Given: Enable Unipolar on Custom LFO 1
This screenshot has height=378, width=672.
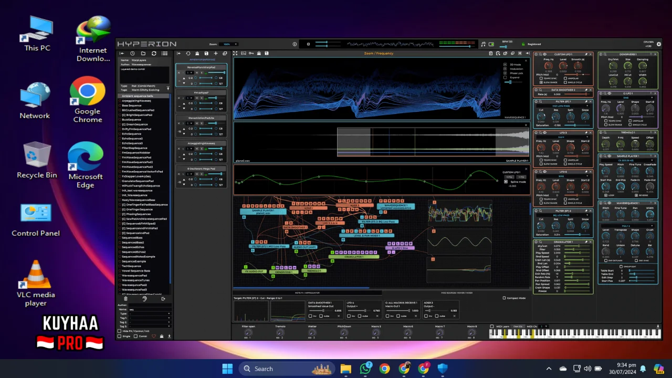Looking at the screenshot, I should pyautogui.click(x=565, y=78).
